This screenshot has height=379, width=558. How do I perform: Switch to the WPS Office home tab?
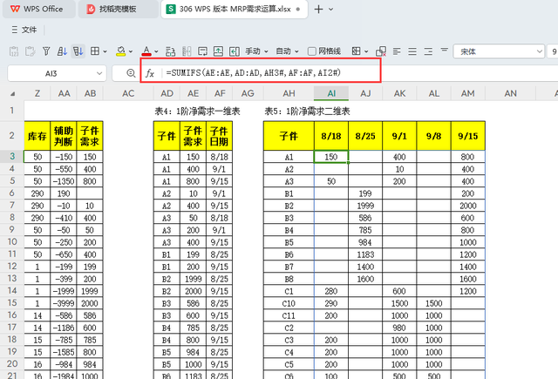38,9
